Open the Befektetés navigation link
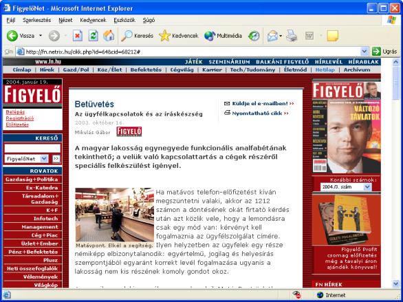This screenshot has height=302, width=403. coord(146,69)
